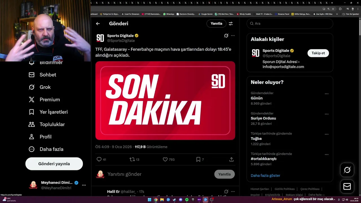Screen dimensions: 361x203
Task: Click the Yanıtını gönder reply field
Action: [159, 174]
